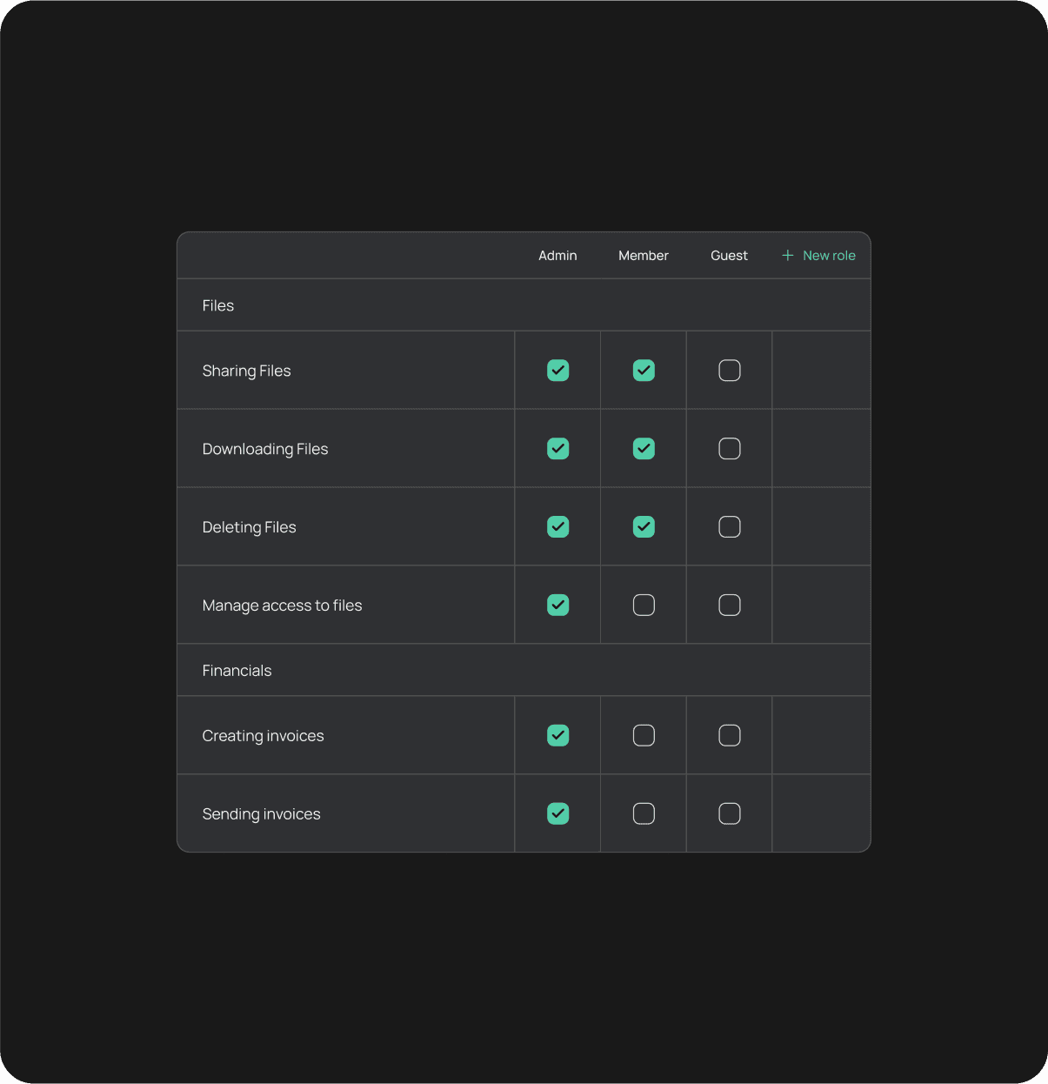This screenshot has width=1048, height=1084.
Task: Uncheck Admin for Creating invoices
Action: pyautogui.click(x=558, y=735)
